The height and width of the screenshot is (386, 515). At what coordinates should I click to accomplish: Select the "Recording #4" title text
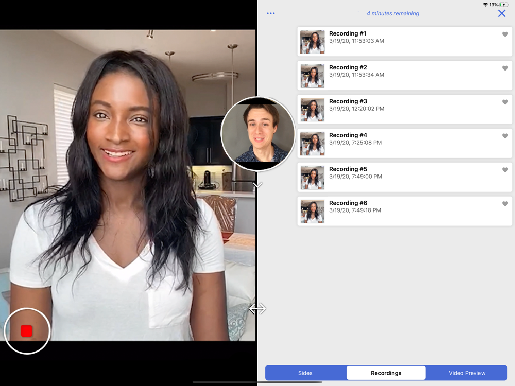348,135
